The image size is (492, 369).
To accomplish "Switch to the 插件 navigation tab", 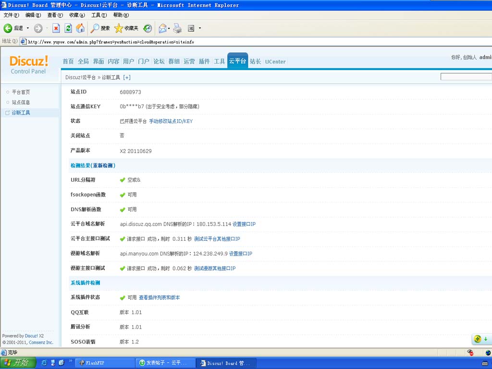I will pyautogui.click(x=204, y=61).
